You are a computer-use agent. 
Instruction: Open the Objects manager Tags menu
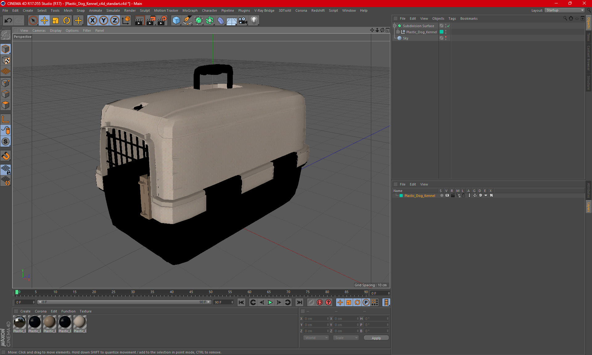452,18
